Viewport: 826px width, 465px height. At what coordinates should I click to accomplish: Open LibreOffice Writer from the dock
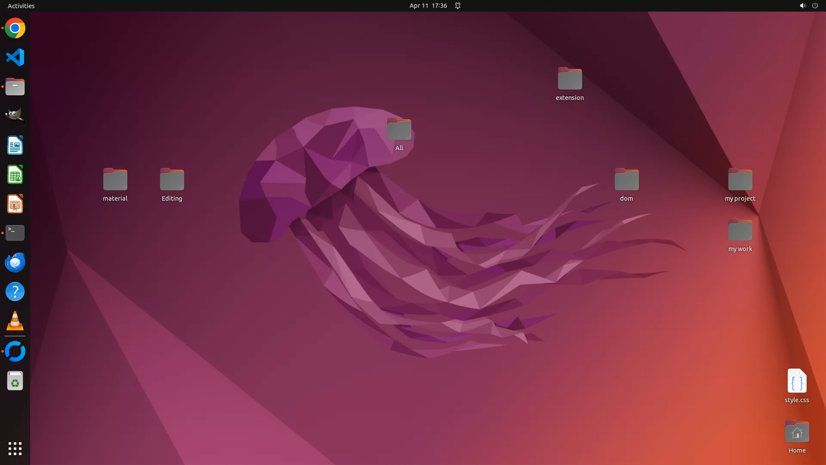pos(15,146)
